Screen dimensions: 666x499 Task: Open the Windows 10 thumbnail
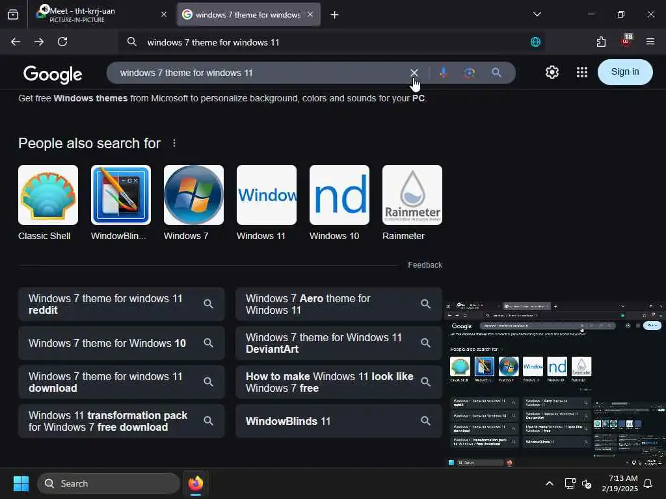click(340, 195)
